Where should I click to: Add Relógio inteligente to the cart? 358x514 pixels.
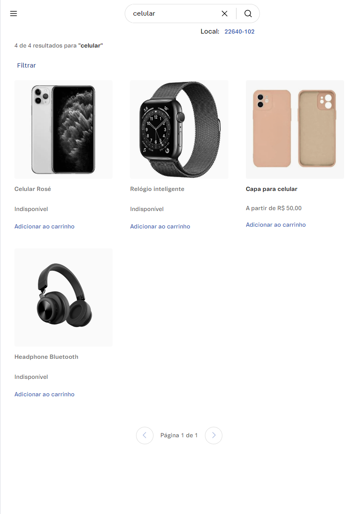(160, 227)
